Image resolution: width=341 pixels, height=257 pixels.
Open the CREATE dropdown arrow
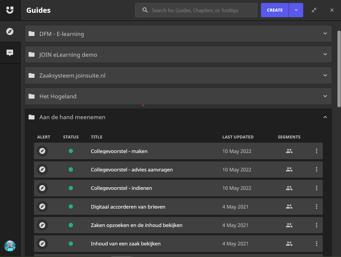(x=296, y=10)
